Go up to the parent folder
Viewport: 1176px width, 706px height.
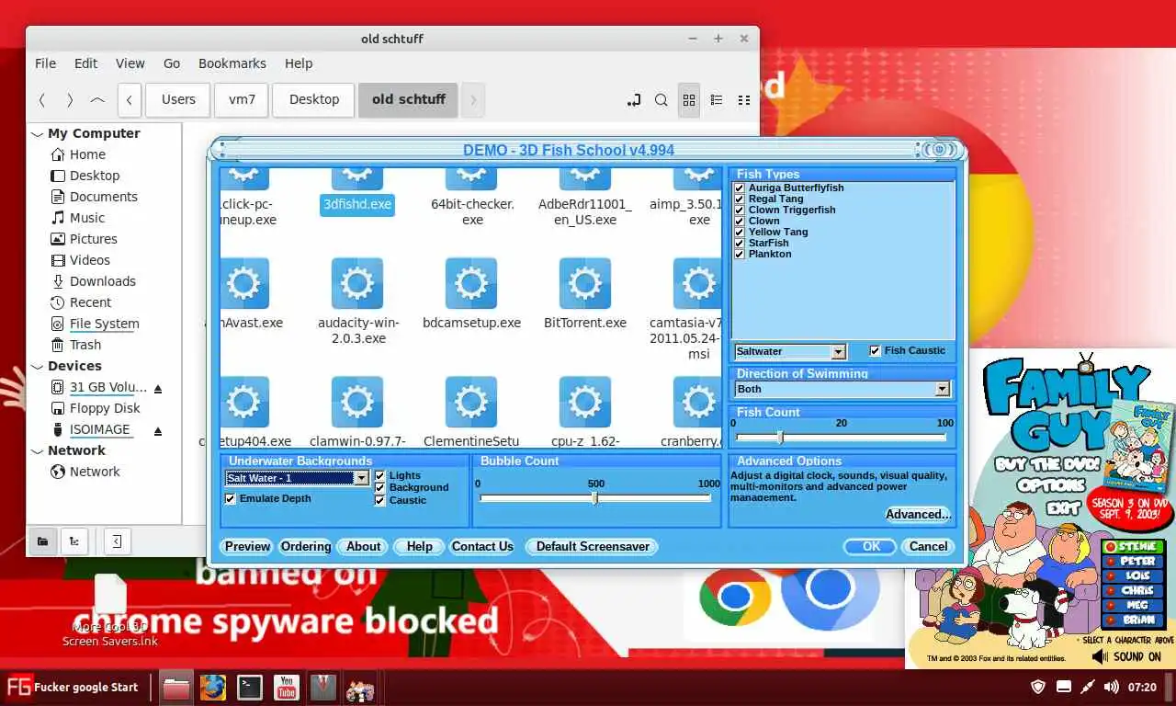[x=97, y=100]
